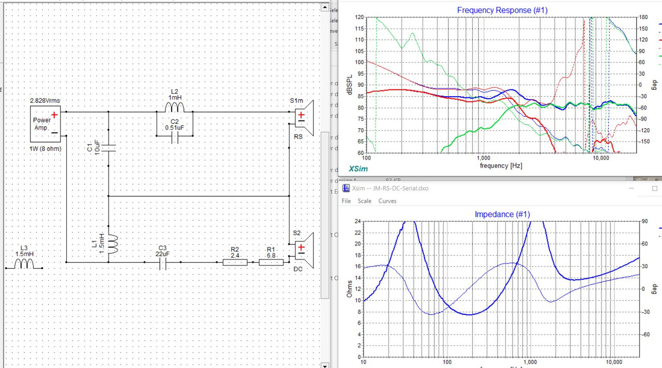Click the 24 value on Ohms axis
The image size is (662, 368).
click(x=357, y=221)
